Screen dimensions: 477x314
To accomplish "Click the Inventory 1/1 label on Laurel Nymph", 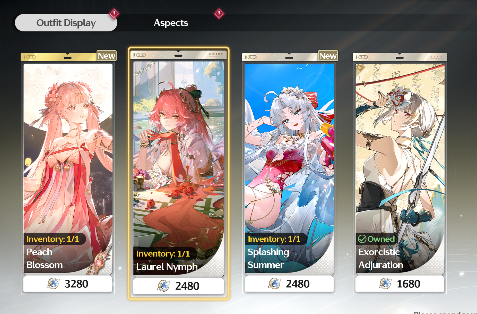I will tap(163, 254).
